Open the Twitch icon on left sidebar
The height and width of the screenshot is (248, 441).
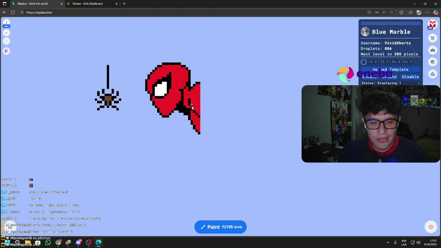tap(6, 51)
